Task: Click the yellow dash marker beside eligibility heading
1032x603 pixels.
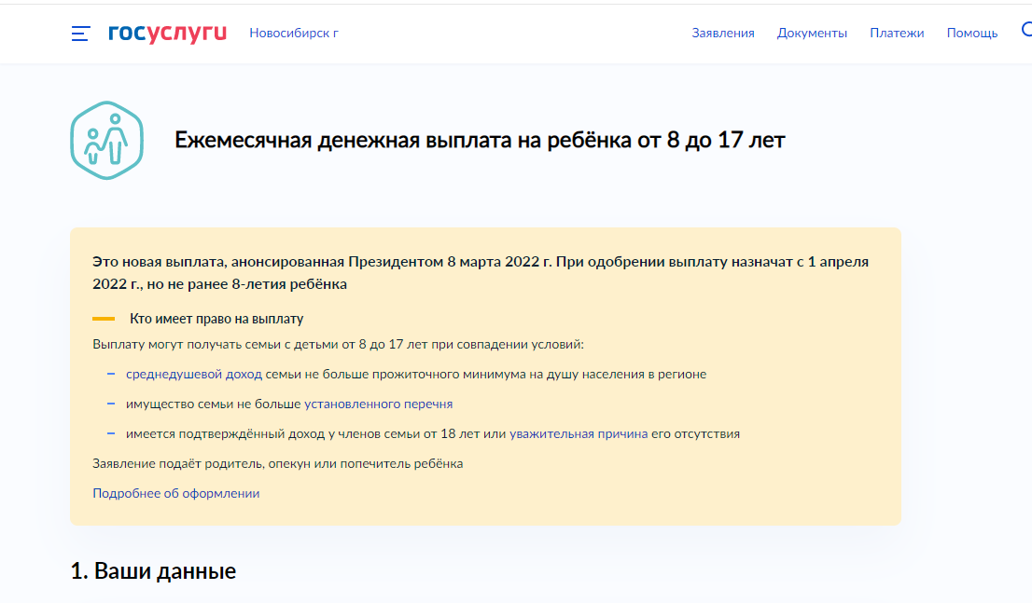Action: click(104, 319)
